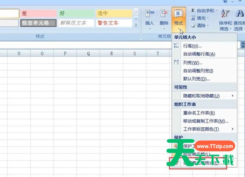Screen dimensions: 245x177
Task: Open the Insert (插入) dropdown arrow
Action: (x=150, y=29)
